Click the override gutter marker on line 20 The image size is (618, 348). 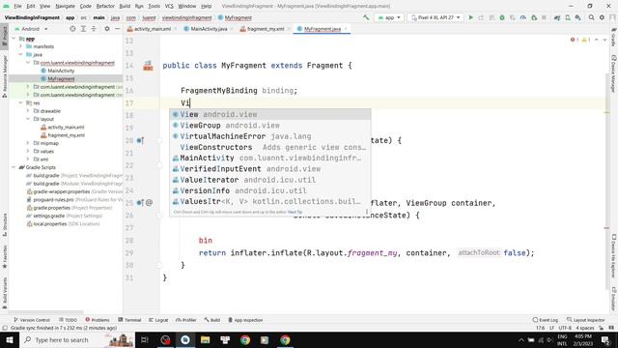pos(140,140)
